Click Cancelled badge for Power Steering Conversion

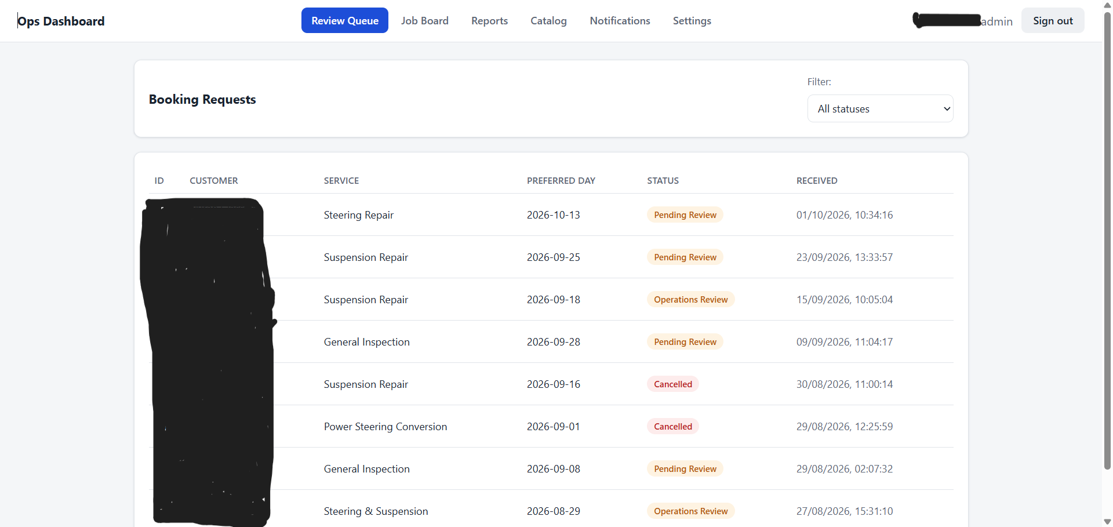(673, 427)
